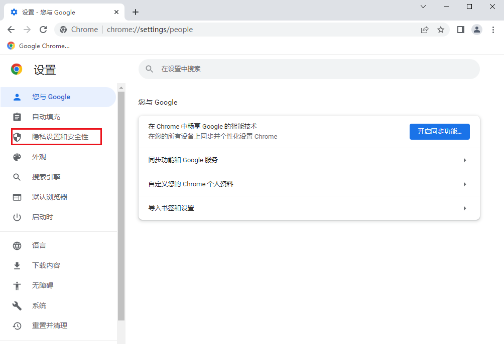The image size is (504, 344).
Task: Go to 启动时 startup settings
Action: [58, 217]
